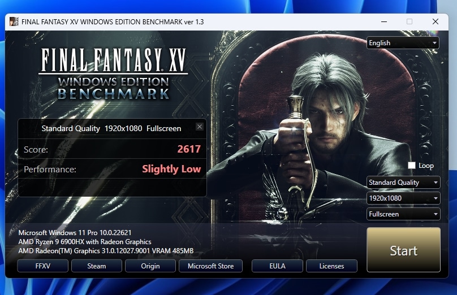Click the Steam store button
The width and height of the screenshot is (457, 295).
point(97,266)
